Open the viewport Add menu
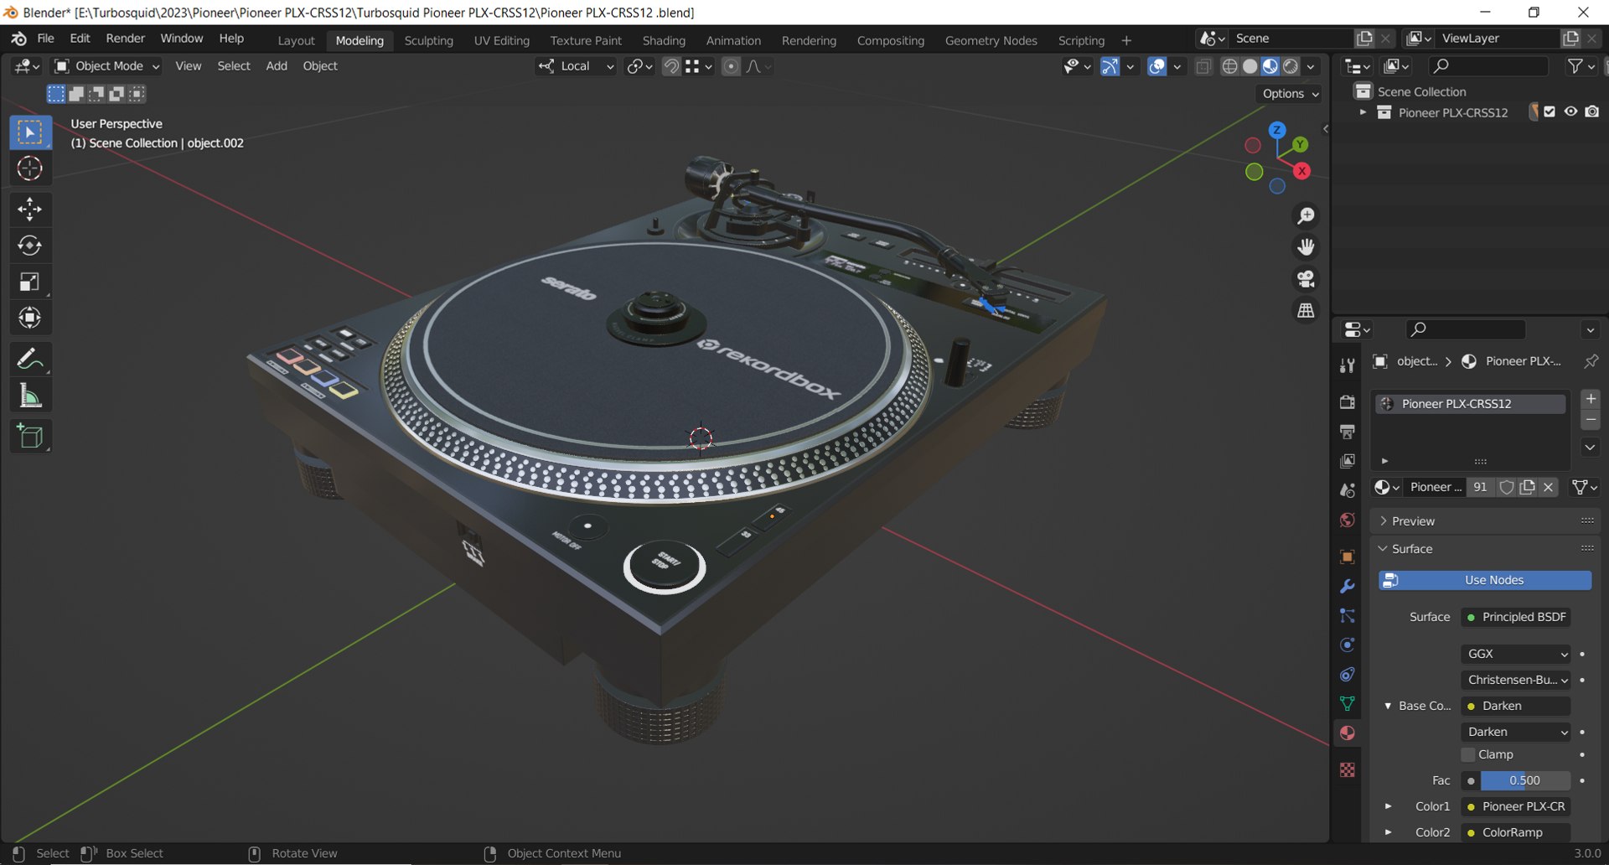The image size is (1609, 865). [277, 66]
